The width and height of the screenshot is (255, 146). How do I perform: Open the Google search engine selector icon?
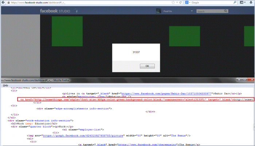(187, 3)
